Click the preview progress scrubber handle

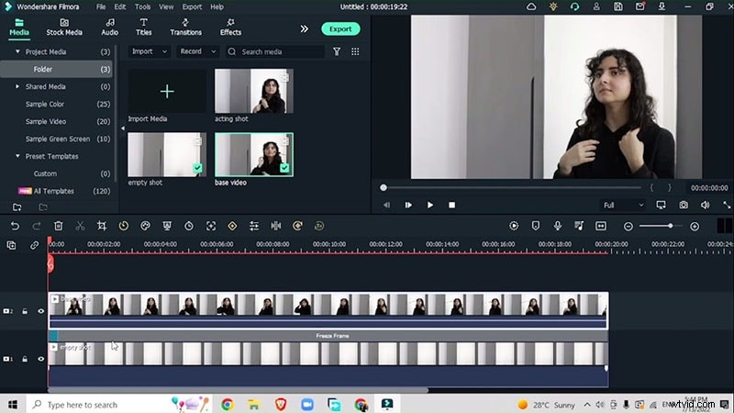point(384,188)
